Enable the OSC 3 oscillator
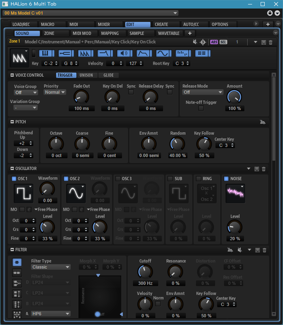The image size is (283, 325). pos(118,179)
